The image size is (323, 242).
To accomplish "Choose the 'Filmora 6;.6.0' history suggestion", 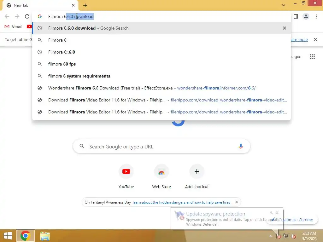I will pyautogui.click(x=161, y=52).
